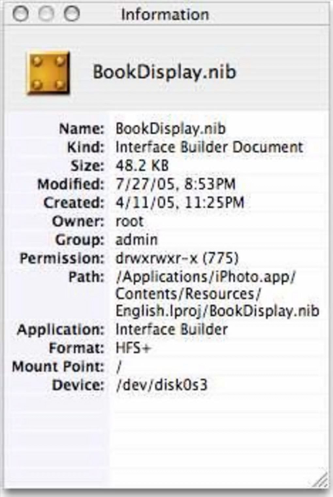
Task: Click the Permission value drwxrwxr-x (775)
Action: [177, 258]
